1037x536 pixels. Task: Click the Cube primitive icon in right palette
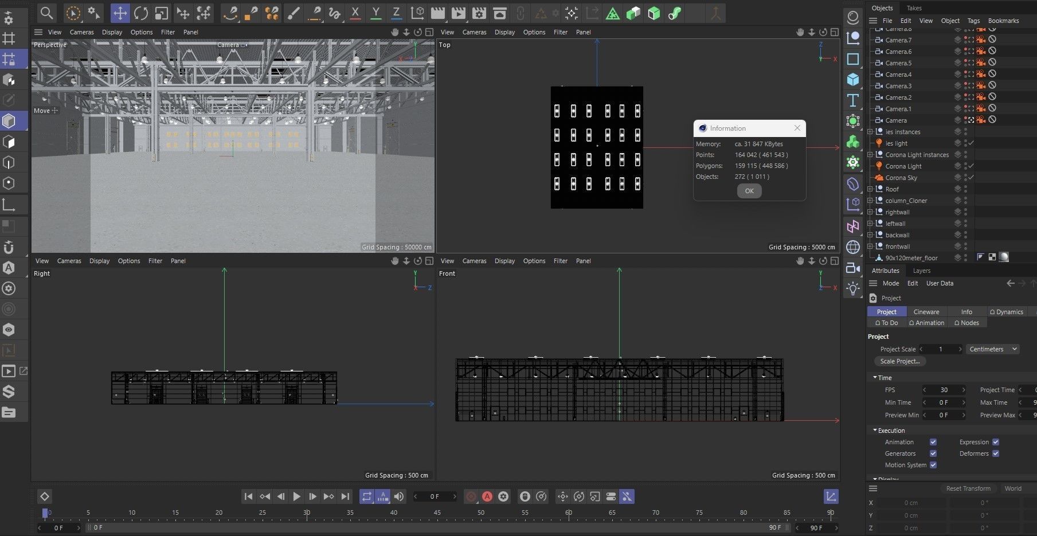pos(853,80)
